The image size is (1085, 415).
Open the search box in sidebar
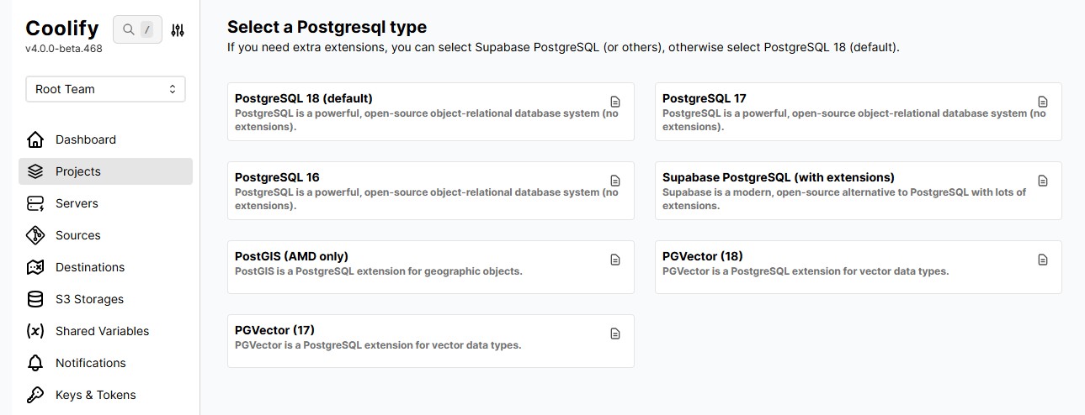tap(137, 29)
